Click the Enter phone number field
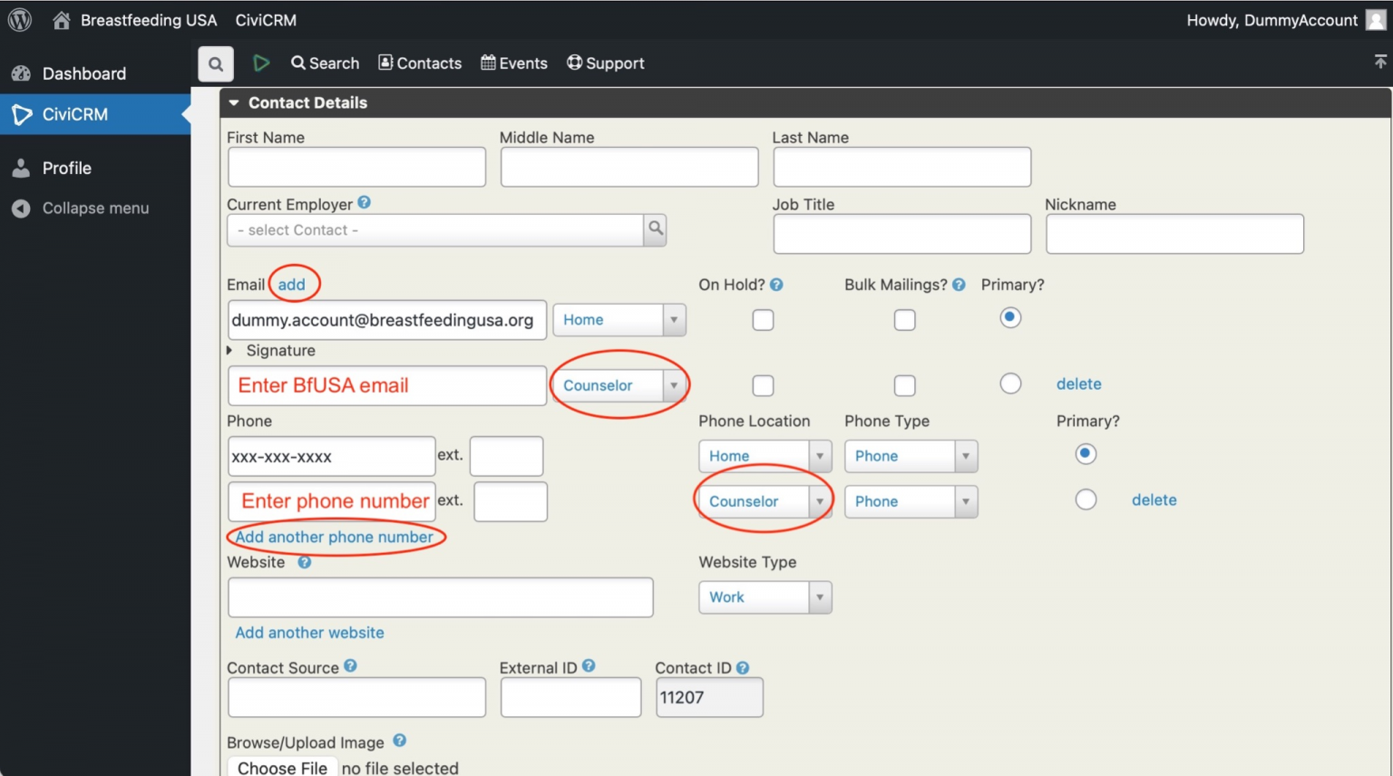1393x776 pixels. 332,501
